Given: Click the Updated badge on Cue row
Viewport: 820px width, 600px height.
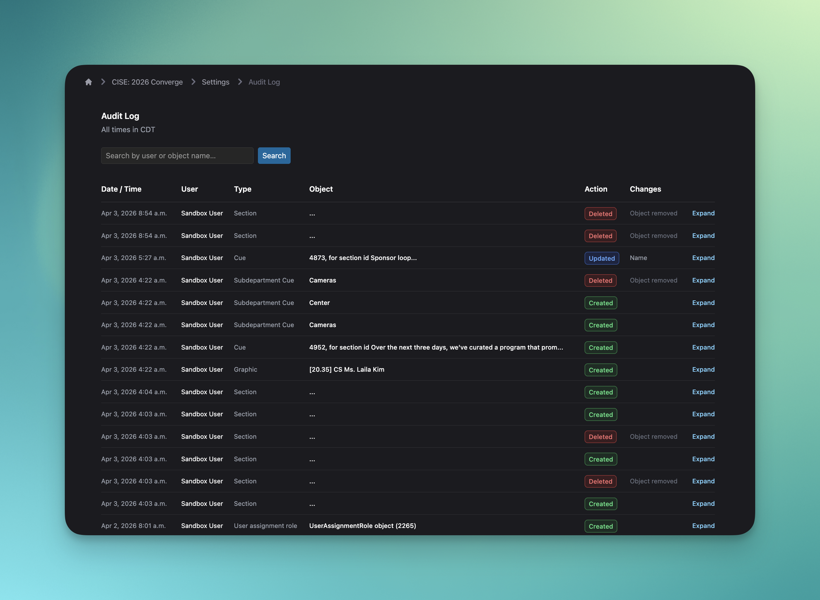Looking at the screenshot, I should [x=601, y=258].
